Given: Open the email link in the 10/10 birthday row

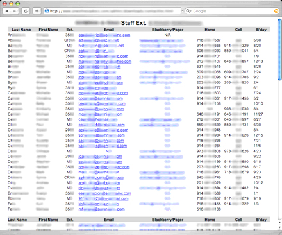Looking at the screenshot, I should pos(102,104).
